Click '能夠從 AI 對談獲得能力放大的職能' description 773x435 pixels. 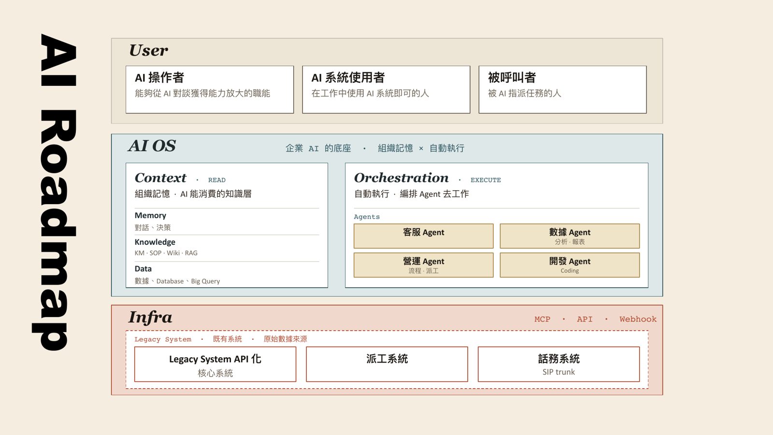(202, 93)
